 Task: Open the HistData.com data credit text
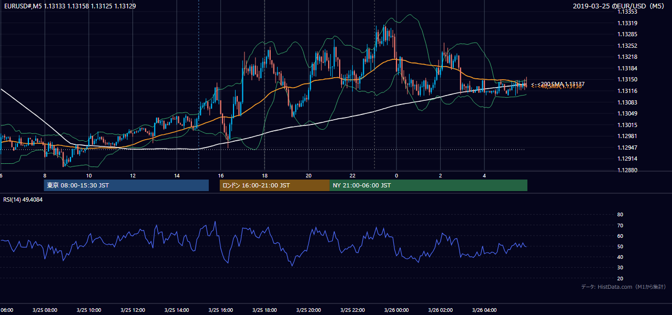623,287
